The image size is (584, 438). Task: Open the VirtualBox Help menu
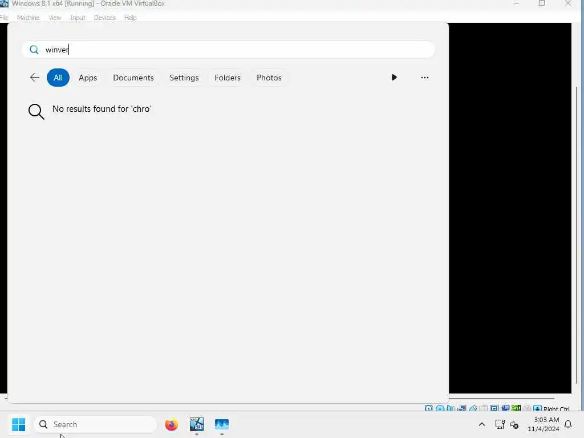pos(131,18)
